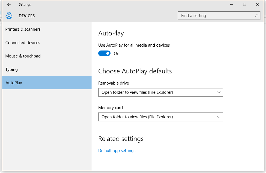
Task: Click the Use AutoPlay for all media label
Action: tap(134, 45)
